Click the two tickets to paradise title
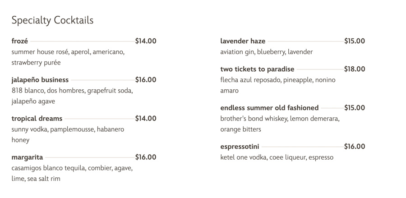Screen dimensions: 406x198 pyautogui.click(x=257, y=69)
